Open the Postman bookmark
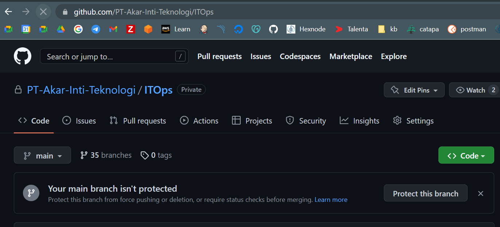This screenshot has width=500, height=227. (x=466, y=29)
